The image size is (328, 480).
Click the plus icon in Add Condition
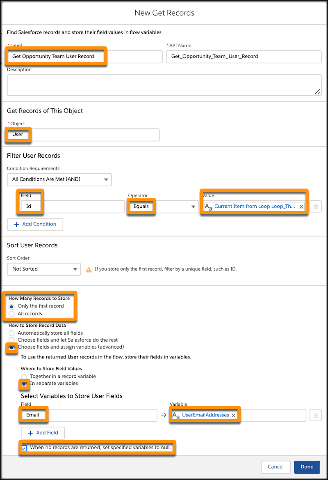16,225
